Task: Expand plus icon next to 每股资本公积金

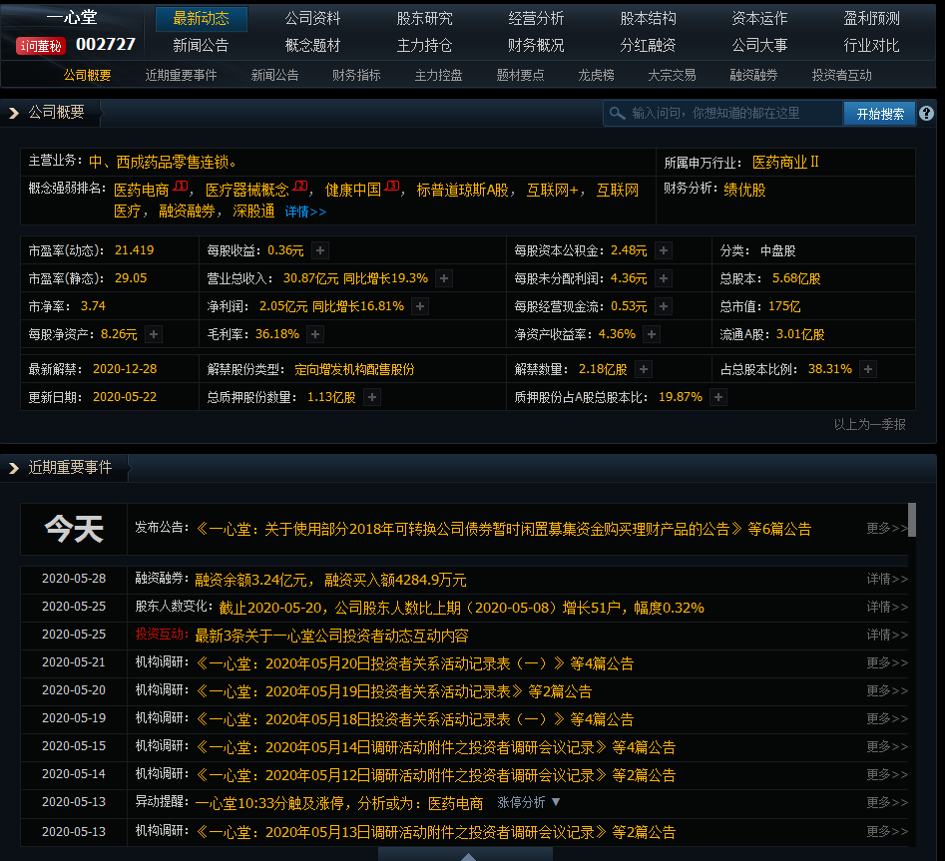Action: (x=664, y=250)
